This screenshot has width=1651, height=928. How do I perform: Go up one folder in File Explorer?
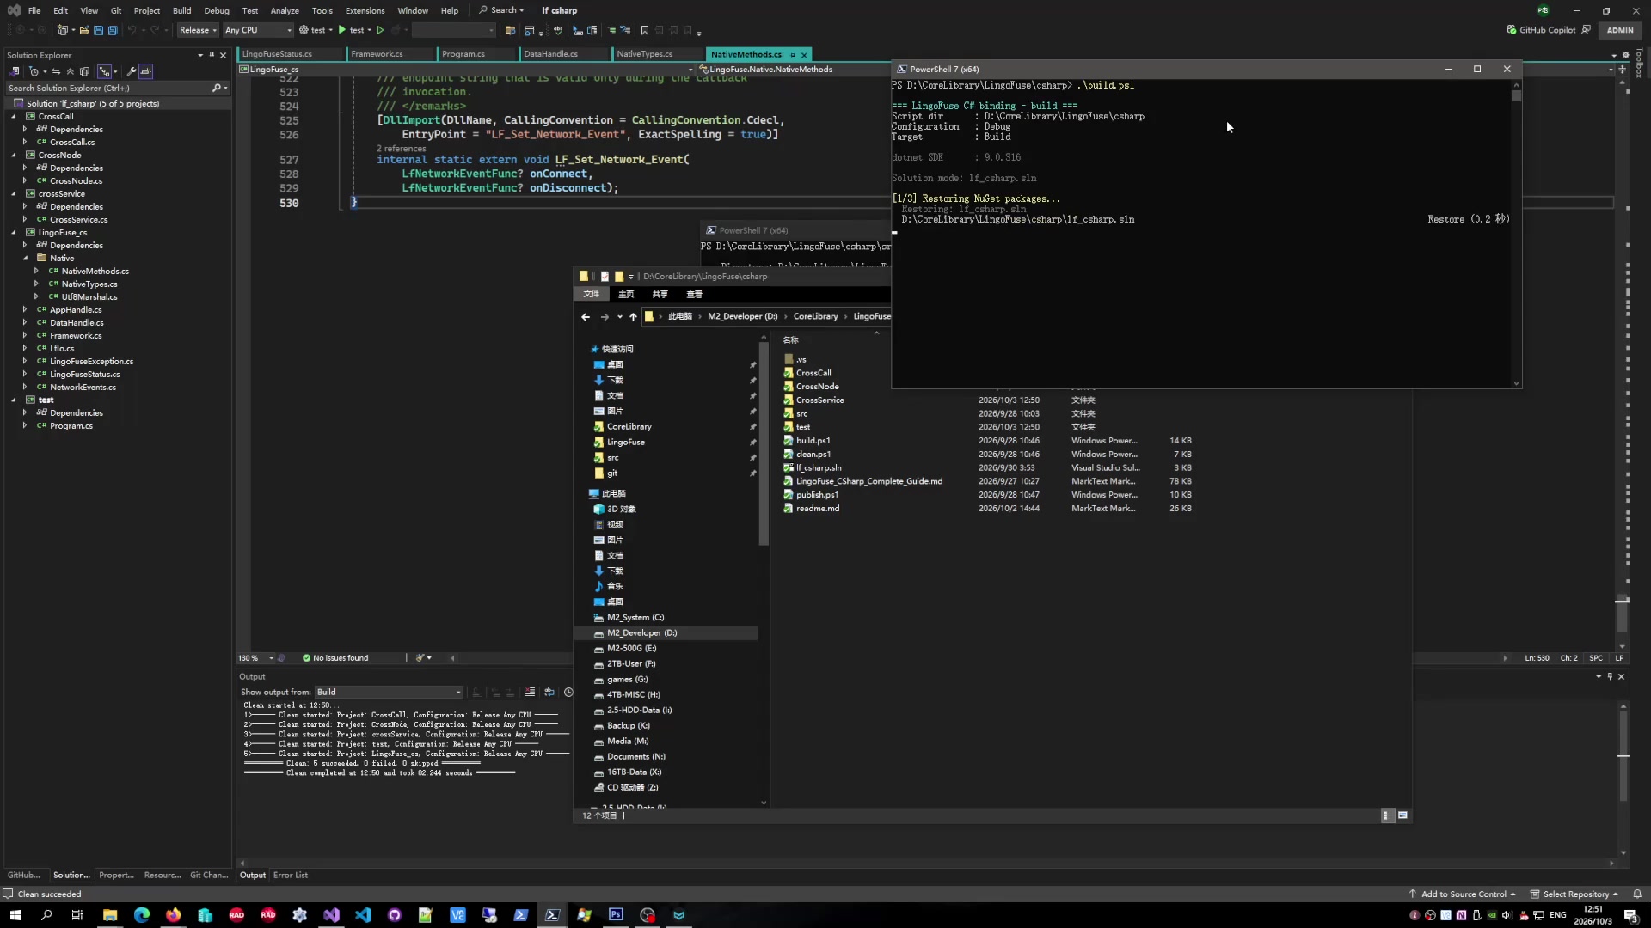pyautogui.click(x=633, y=317)
